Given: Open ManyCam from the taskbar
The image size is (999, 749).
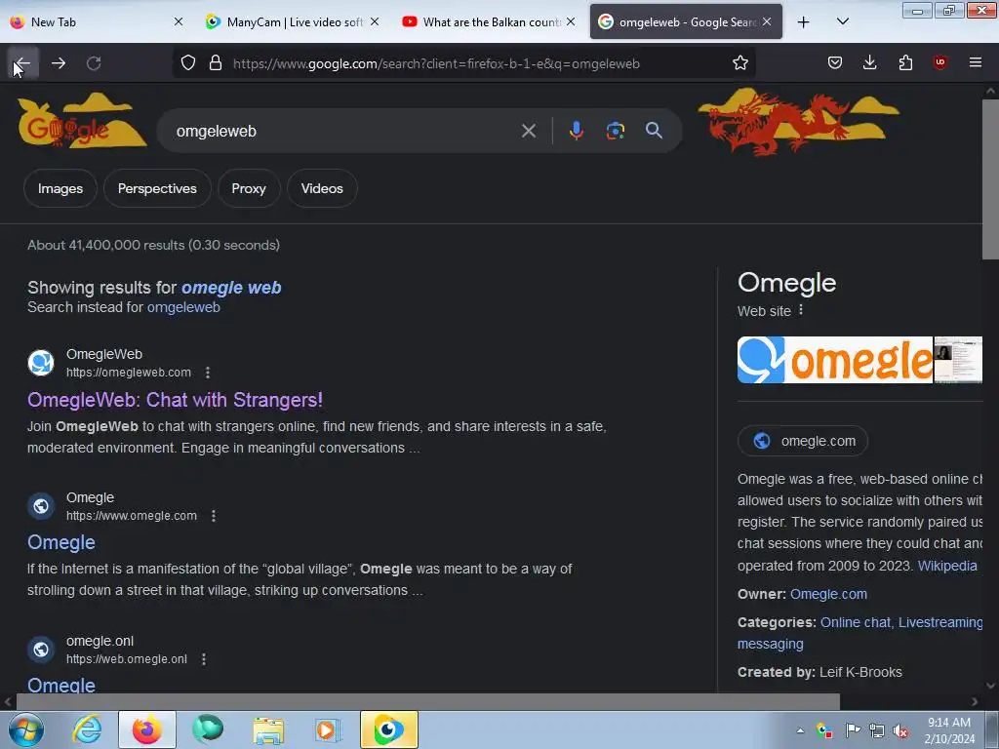Looking at the screenshot, I should [x=388, y=729].
